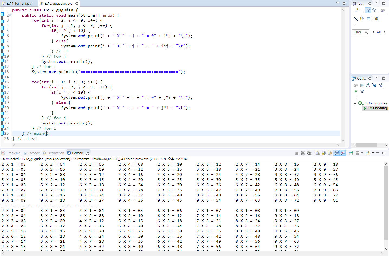
Task: Close the Console tab
Action: pos(87,153)
